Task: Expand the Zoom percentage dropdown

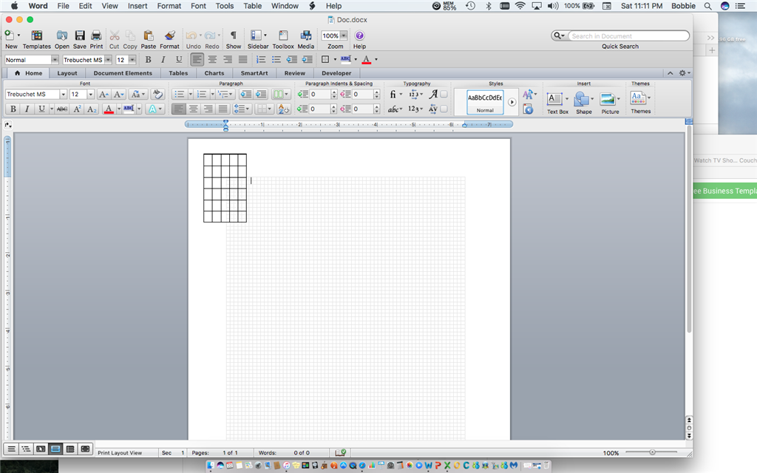Action: (x=344, y=35)
